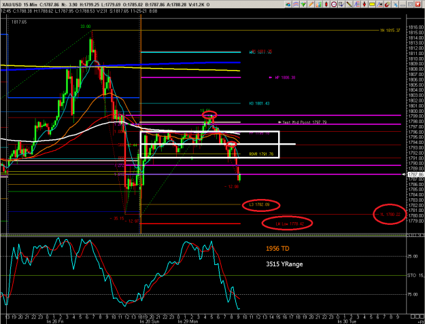Screen dimensions: 425x324
Task: Select the L3 1782.09 level label
Action: coord(259,204)
